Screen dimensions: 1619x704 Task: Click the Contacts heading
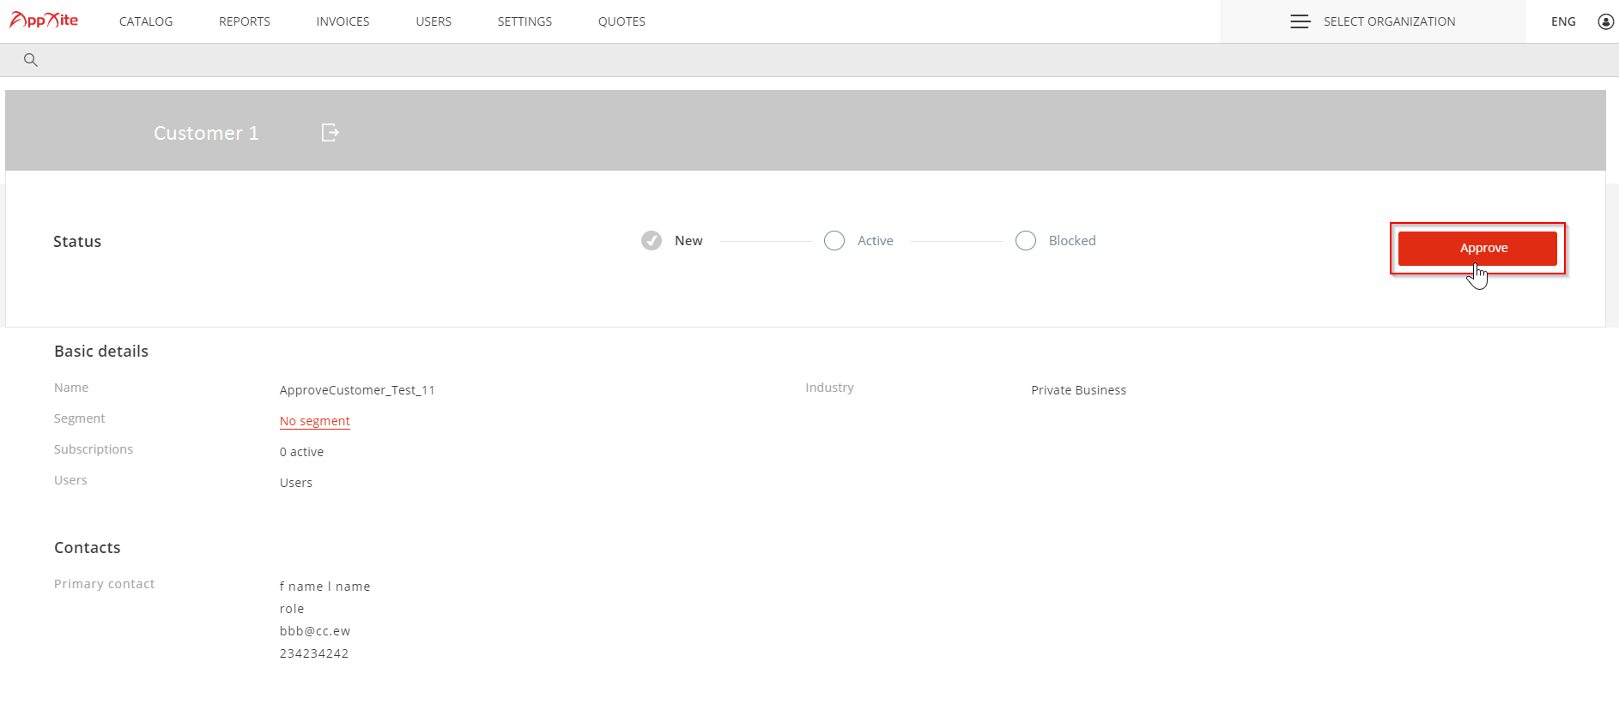pos(88,547)
